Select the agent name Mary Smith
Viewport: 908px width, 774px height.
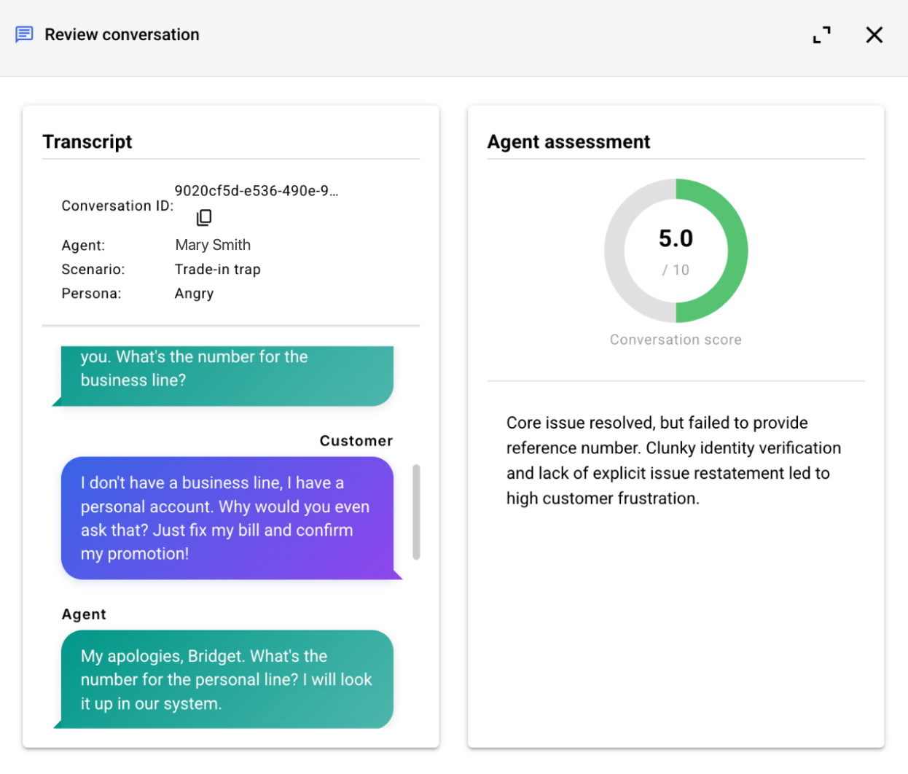[x=213, y=245]
